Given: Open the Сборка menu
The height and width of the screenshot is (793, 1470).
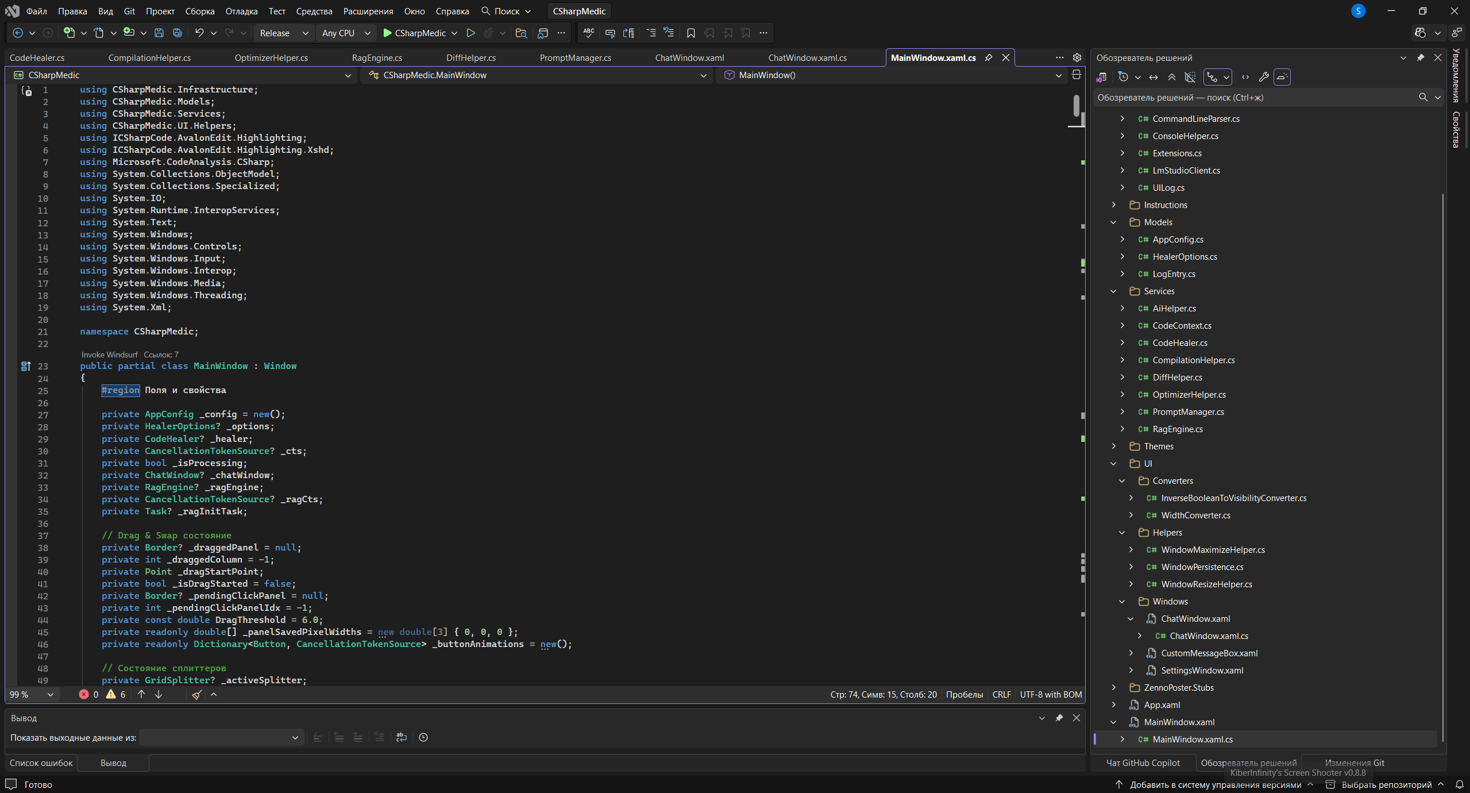Looking at the screenshot, I should 199,11.
